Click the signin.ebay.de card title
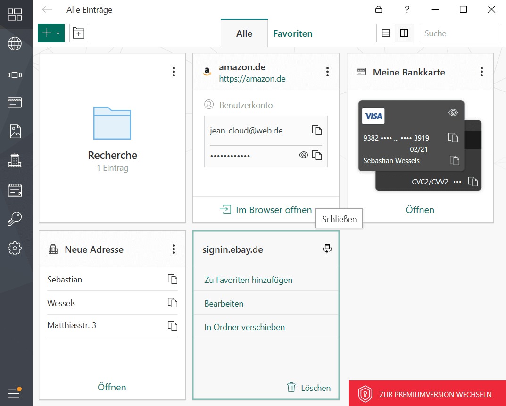 (232, 249)
